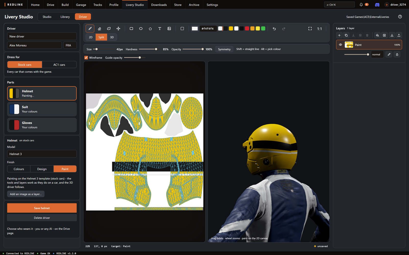Lock the Paint layer
The image size is (409, 255).
click(397, 54)
